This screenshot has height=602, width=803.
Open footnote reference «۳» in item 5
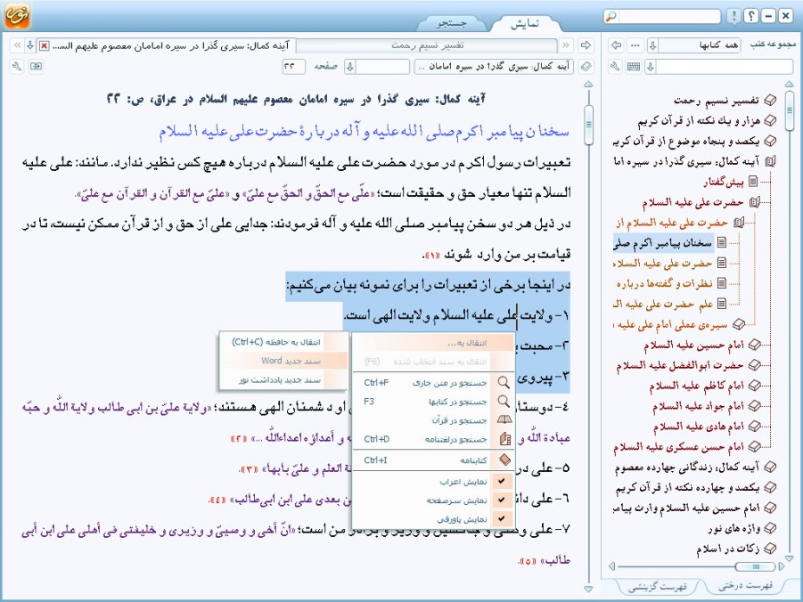click(249, 469)
